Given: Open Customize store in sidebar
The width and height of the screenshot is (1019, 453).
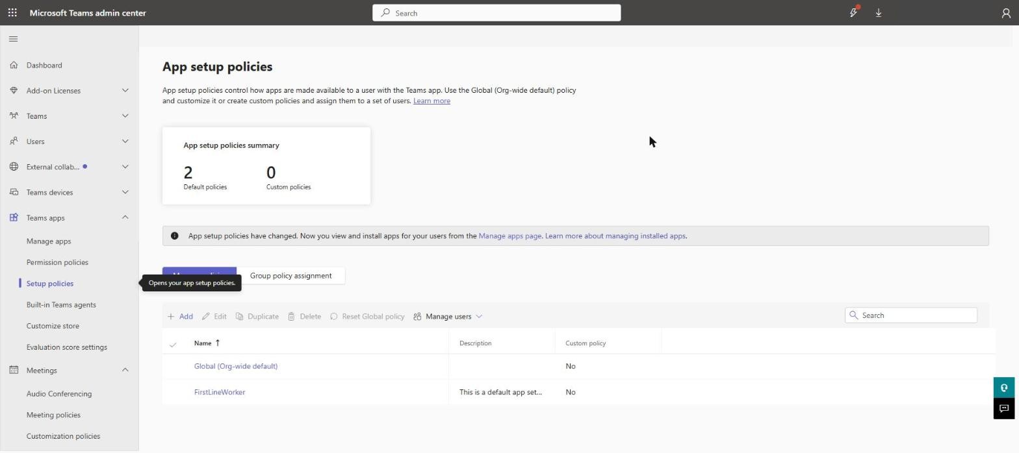Looking at the screenshot, I should click(53, 326).
